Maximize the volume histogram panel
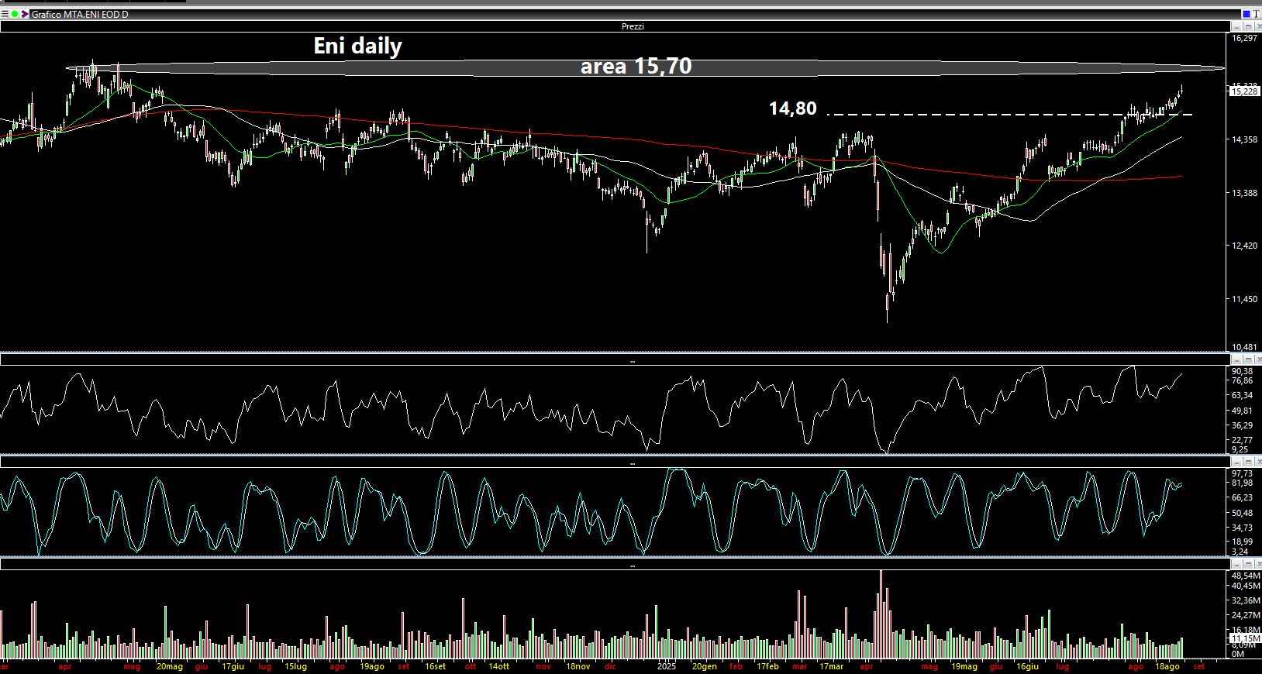Viewport: 1262px width, 674px height. click(x=1248, y=565)
